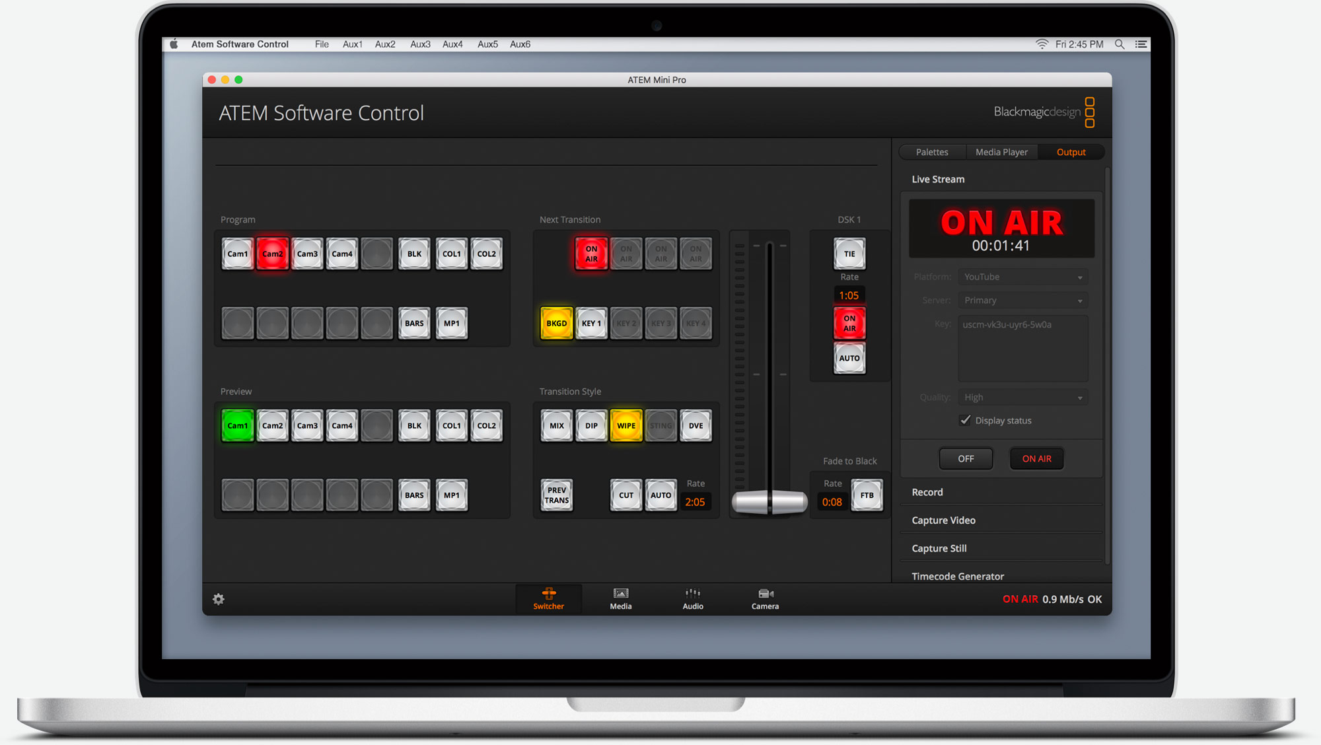Click the DSK 1 TIE button
The width and height of the screenshot is (1321, 745).
click(x=847, y=253)
